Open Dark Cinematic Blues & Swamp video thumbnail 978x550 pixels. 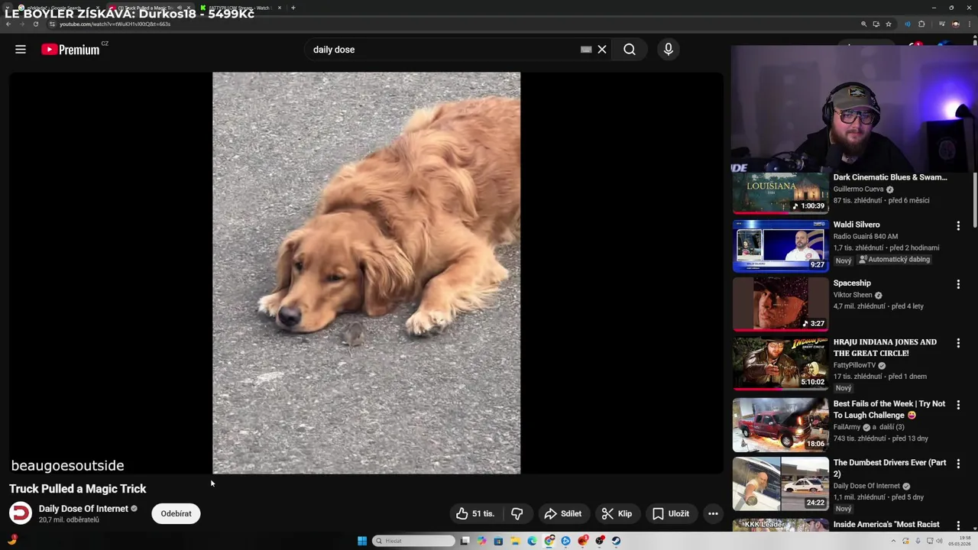(780, 192)
